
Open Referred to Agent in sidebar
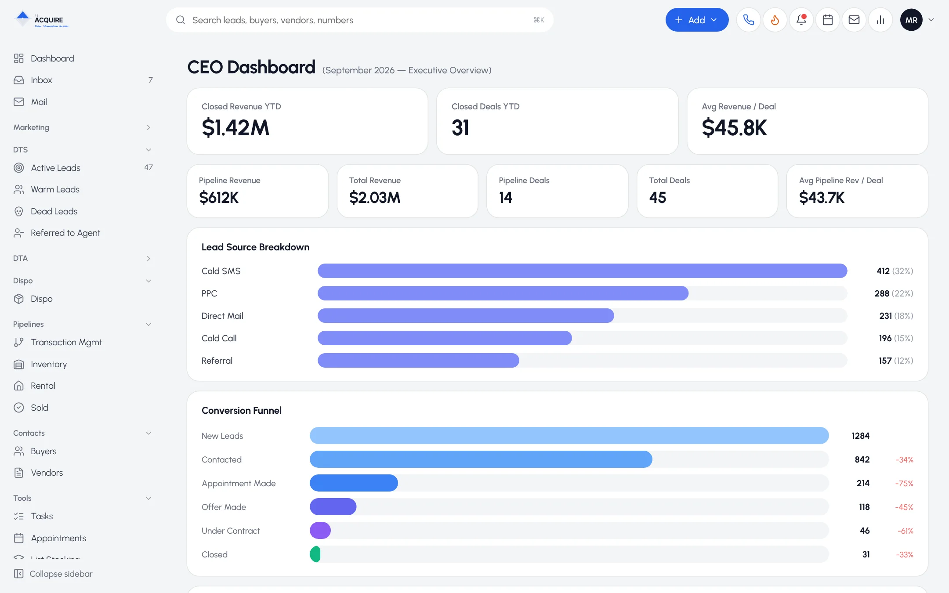pyautogui.click(x=83, y=233)
